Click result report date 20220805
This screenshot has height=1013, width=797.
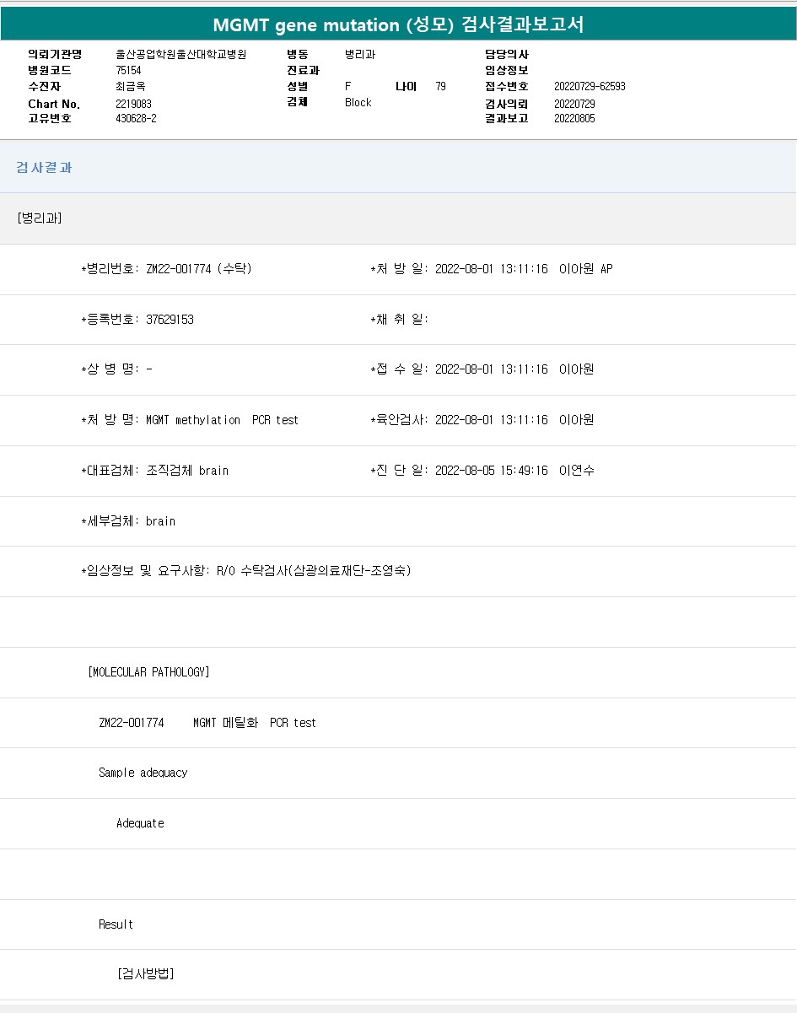(x=574, y=118)
